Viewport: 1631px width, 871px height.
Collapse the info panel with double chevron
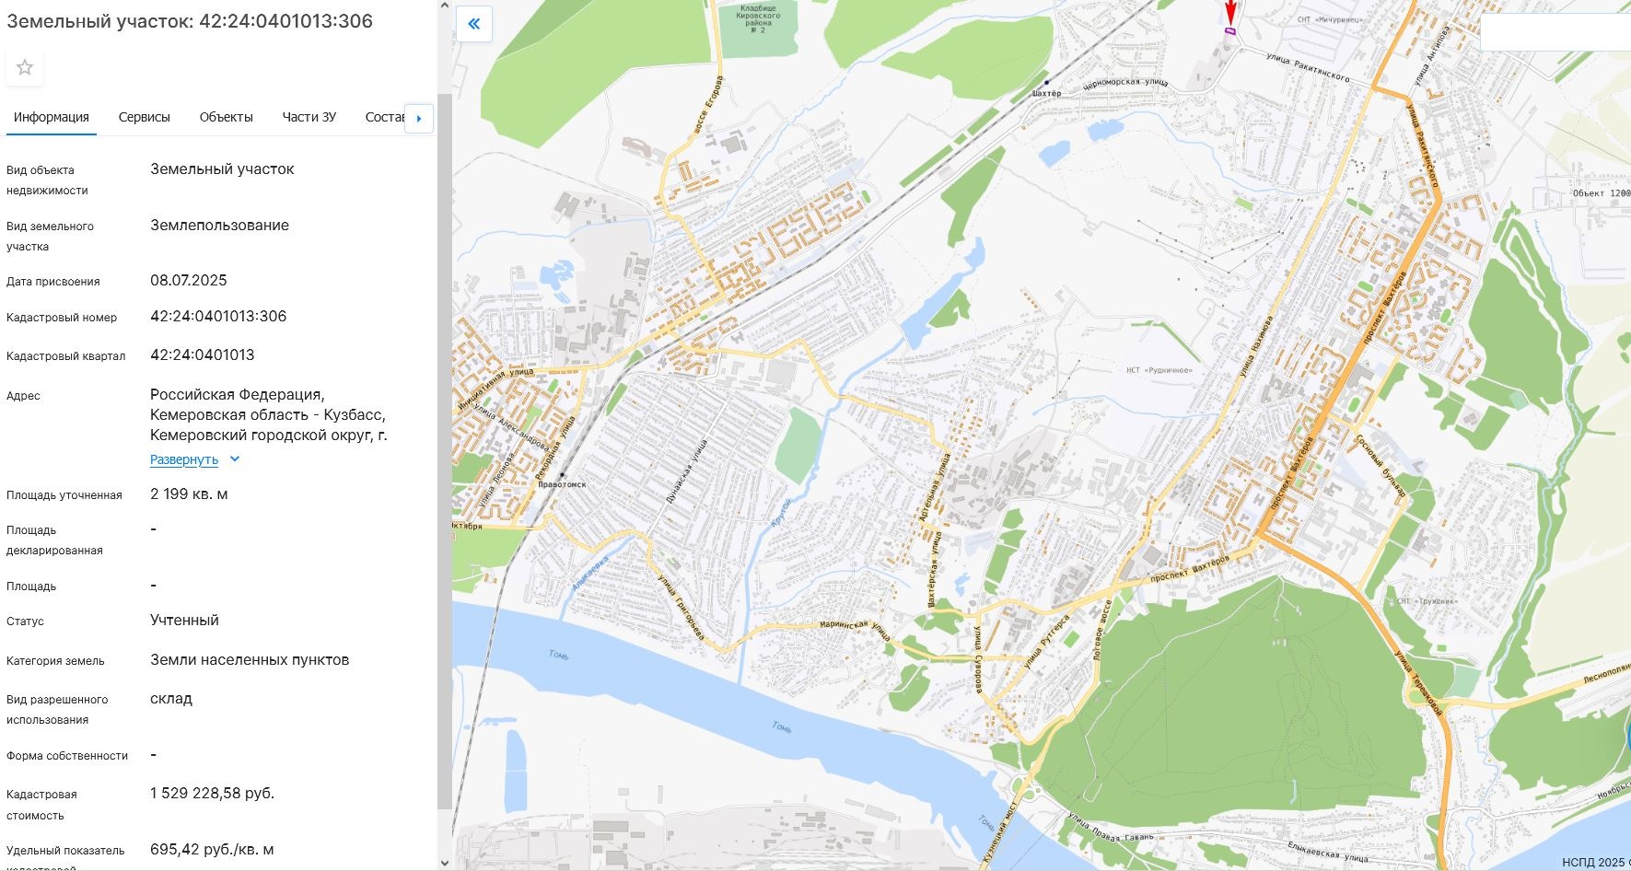click(x=473, y=24)
